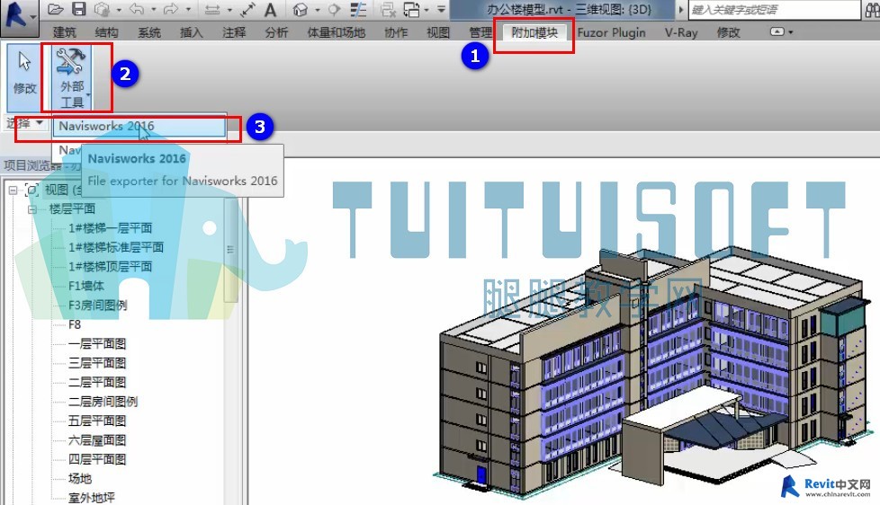
Task: Click the keyword search input field
Action: point(773,10)
